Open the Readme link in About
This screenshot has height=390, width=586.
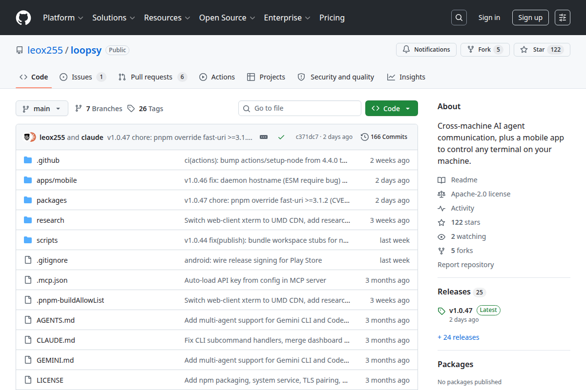[458, 180]
